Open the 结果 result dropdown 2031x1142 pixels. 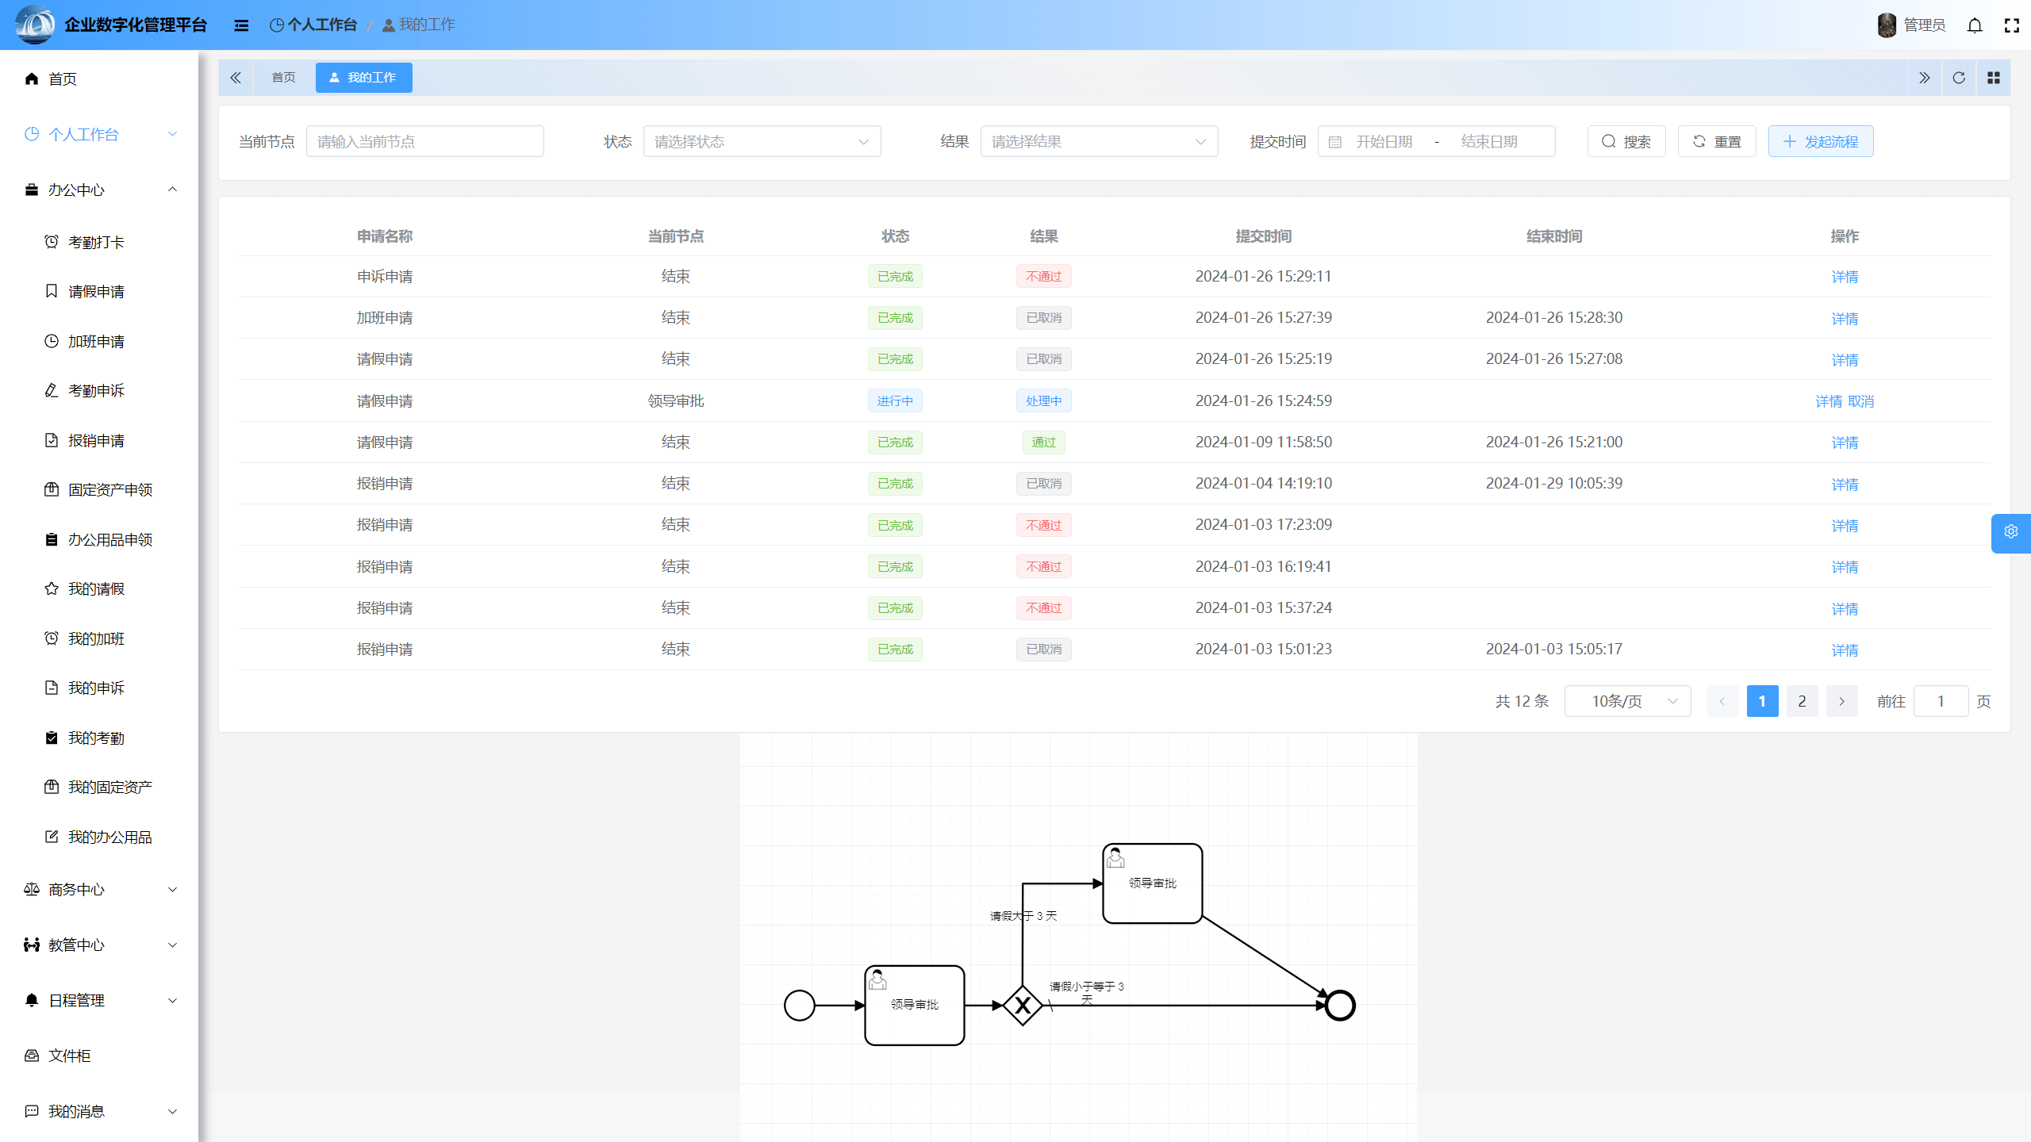(x=1099, y=141)
